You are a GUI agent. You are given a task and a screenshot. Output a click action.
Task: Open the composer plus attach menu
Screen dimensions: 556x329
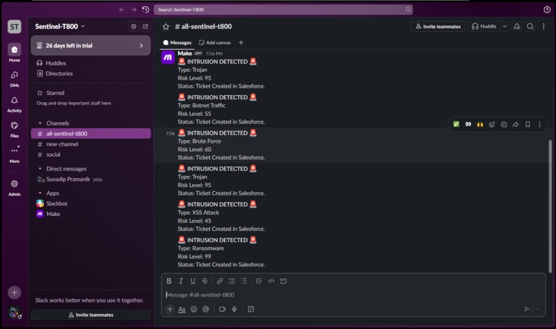(170, 309)
